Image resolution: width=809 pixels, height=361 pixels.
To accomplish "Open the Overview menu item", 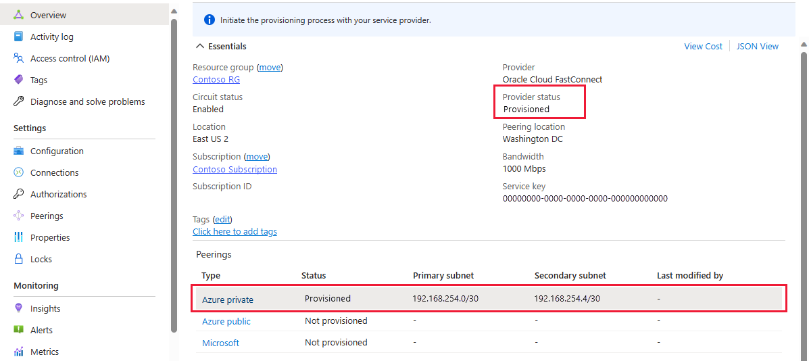I will 84,15.
